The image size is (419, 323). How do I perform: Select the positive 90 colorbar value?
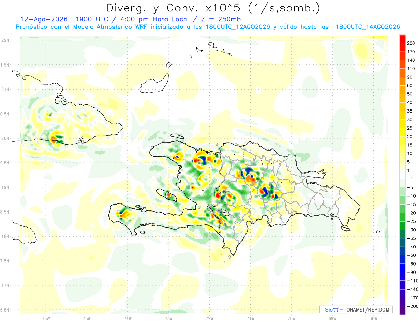click(x=410, y=77)
